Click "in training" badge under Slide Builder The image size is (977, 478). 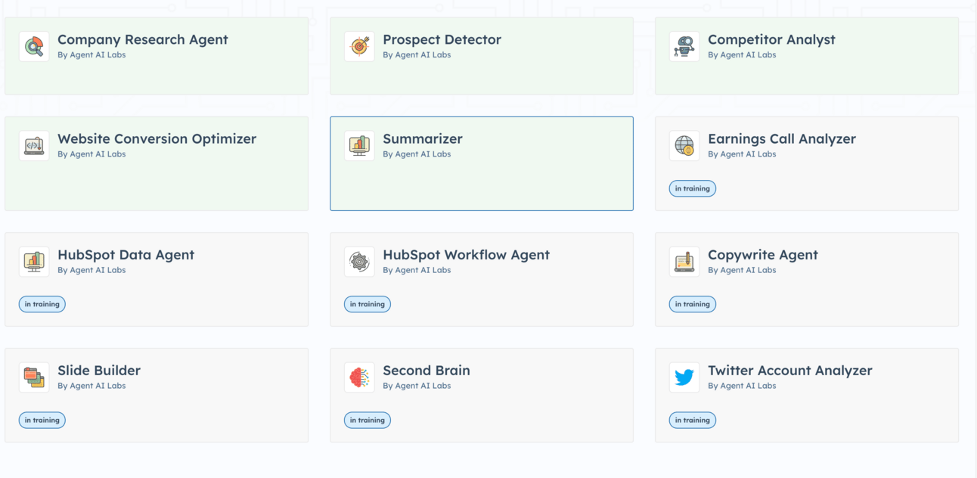tap(42, 420)
